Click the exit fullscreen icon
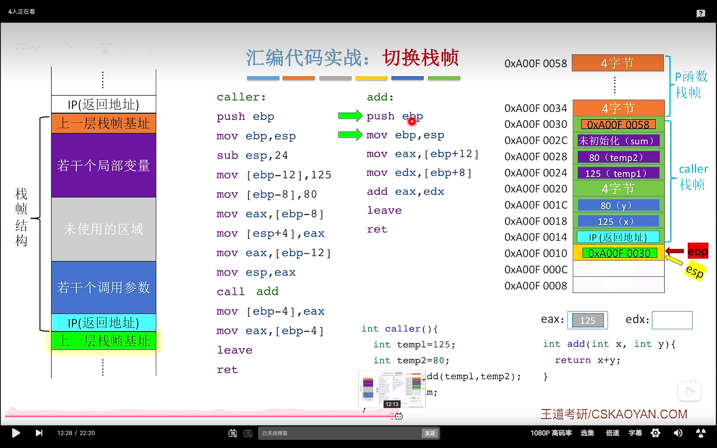 pyautogui.click(x=700, y=433)
